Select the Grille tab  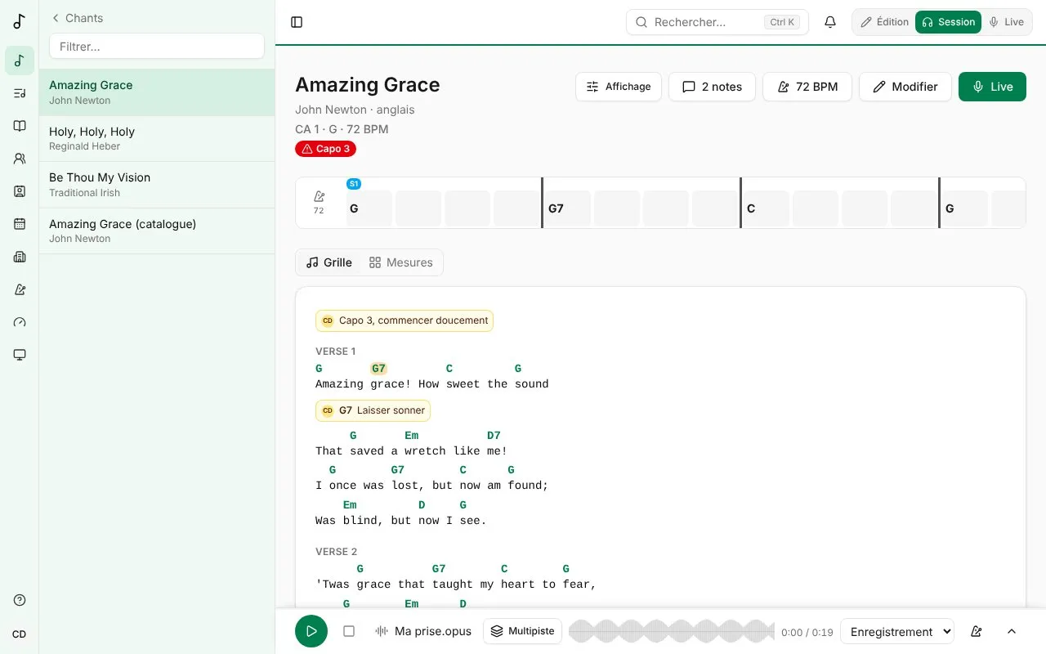point(329,262)
